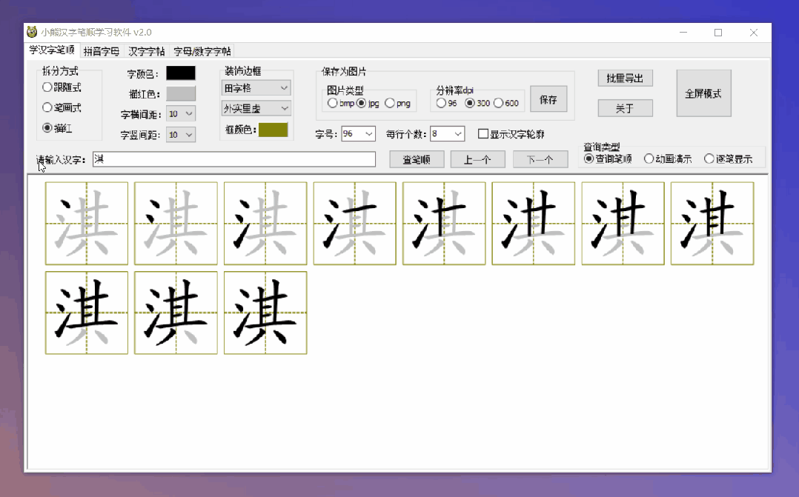Switch to the 学汉字笔顺 tab

click(x=51, y=50)
